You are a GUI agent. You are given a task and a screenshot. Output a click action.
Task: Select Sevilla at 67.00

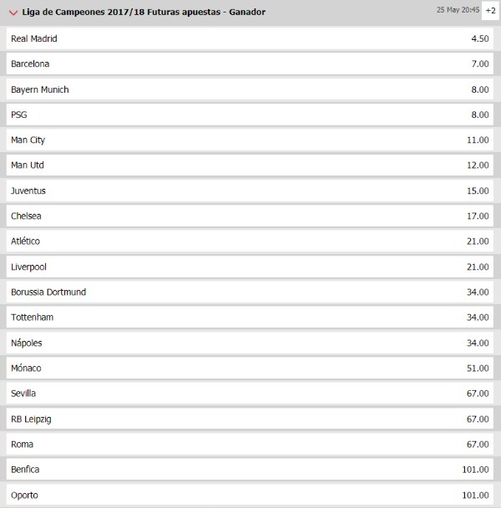(250, 394)
